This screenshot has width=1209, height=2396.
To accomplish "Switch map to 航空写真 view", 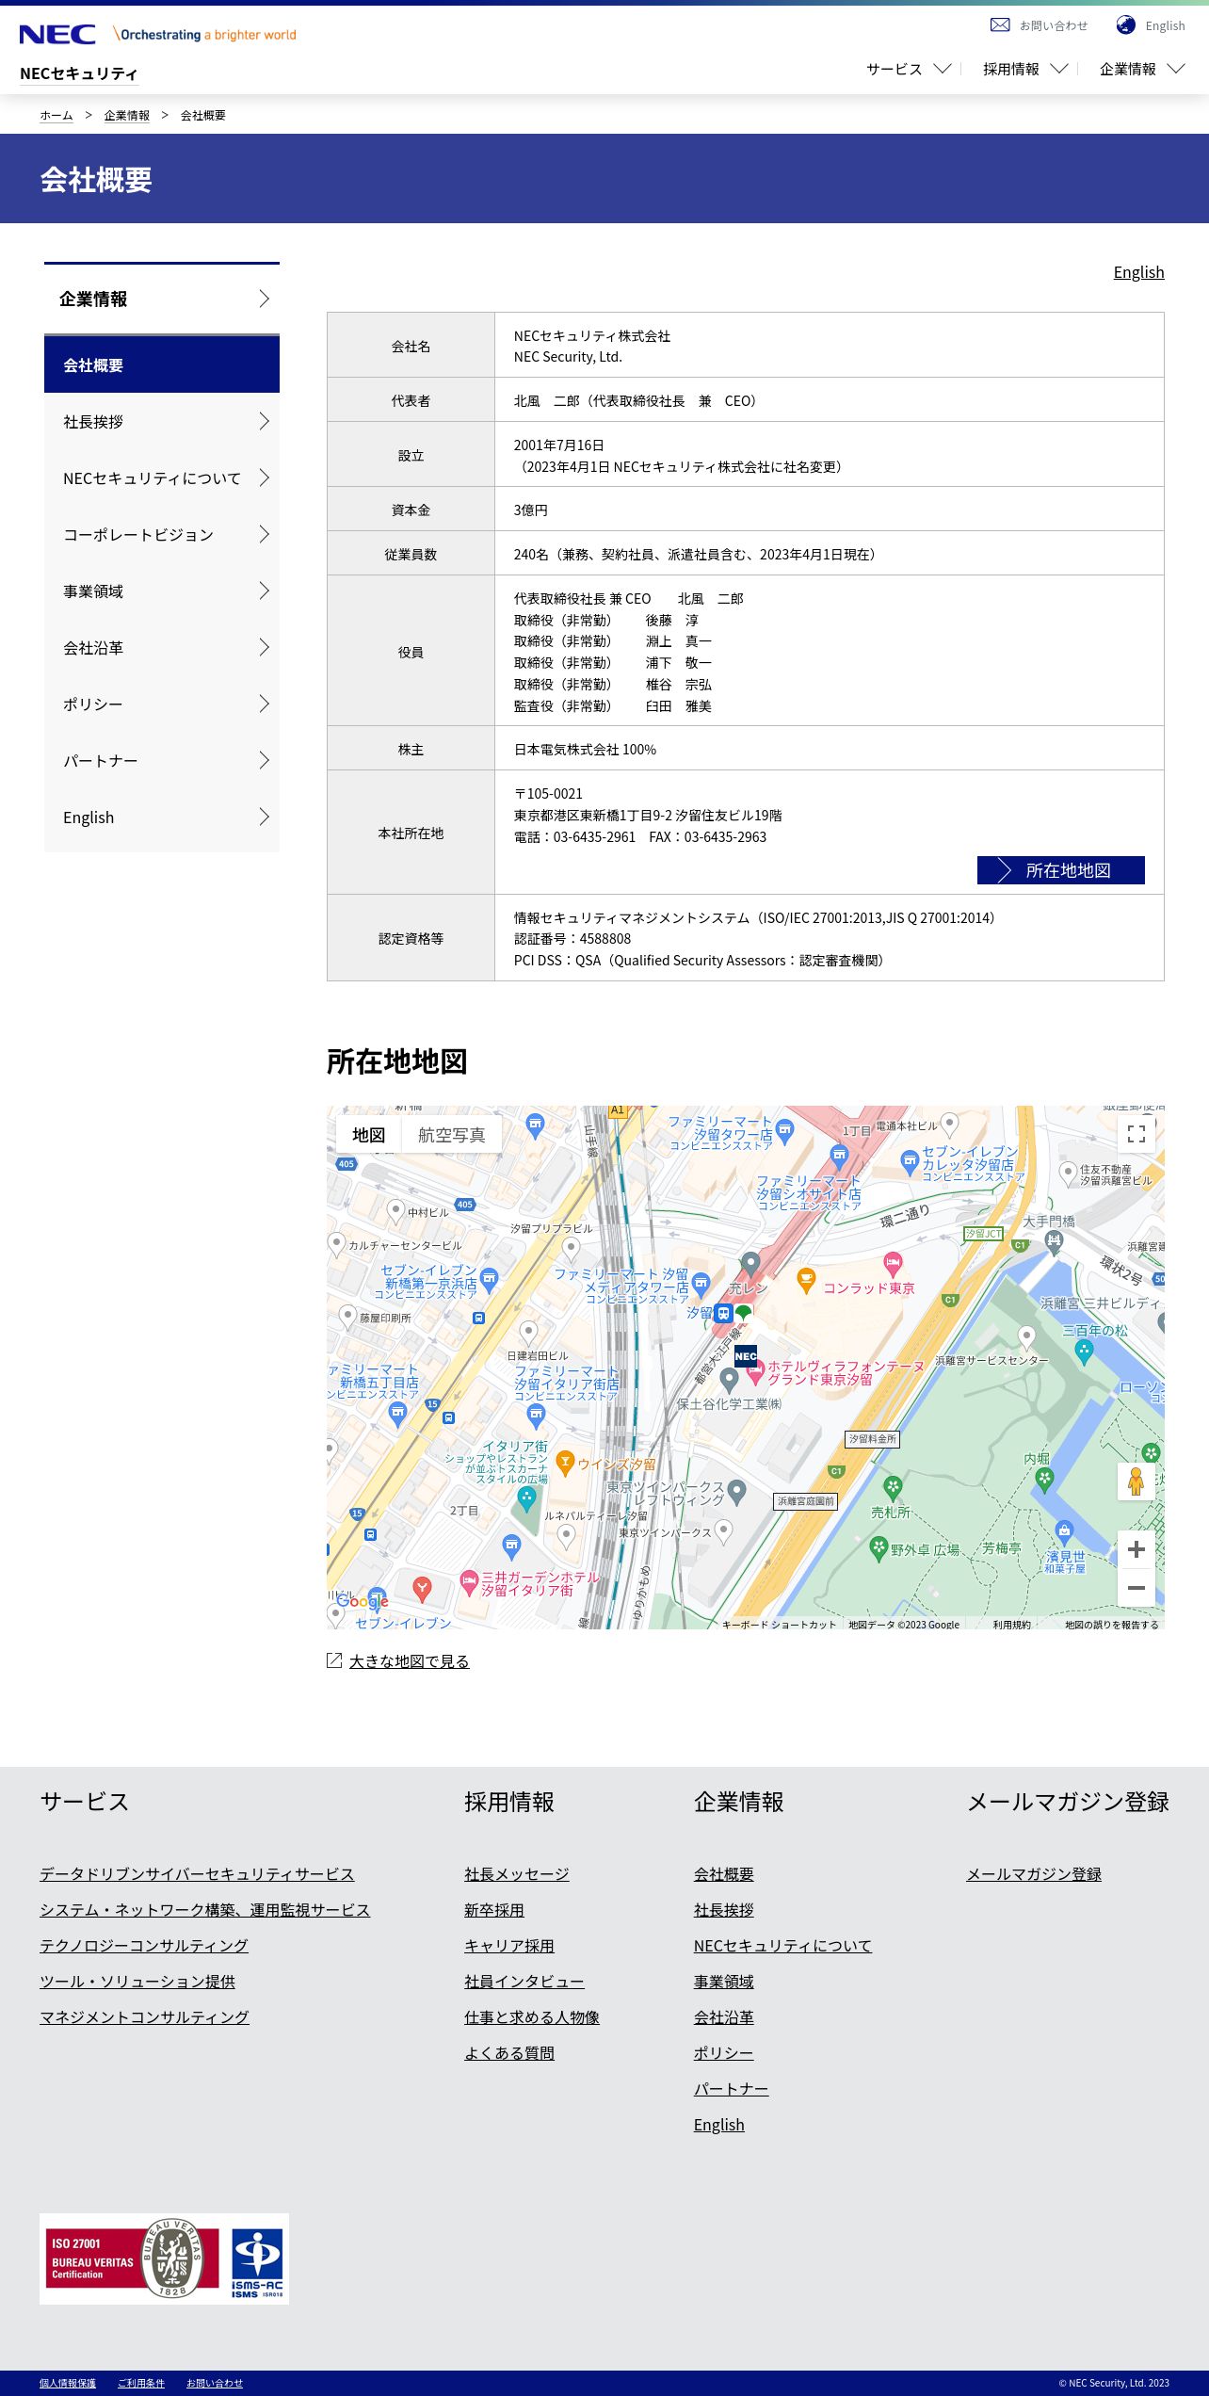I will click(x=452, y=1135).
